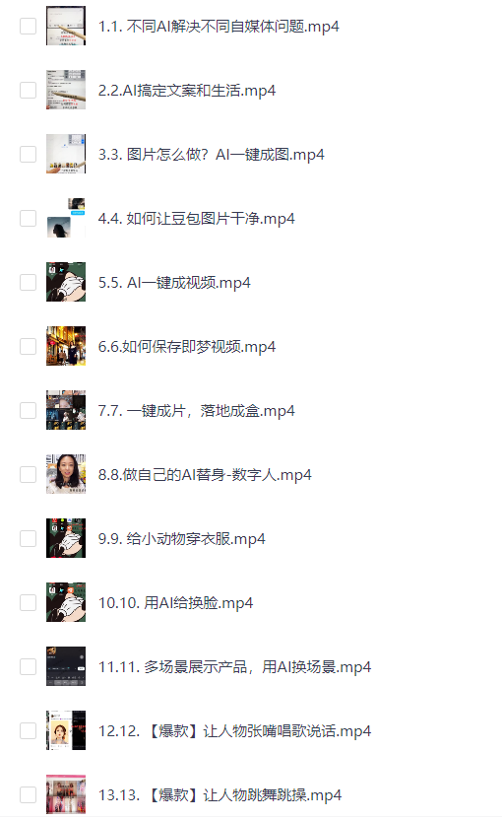This screenshot has width=502, height=821.
Task: Click the 8.8 数字人 video thumbnail
Action: 66,474
